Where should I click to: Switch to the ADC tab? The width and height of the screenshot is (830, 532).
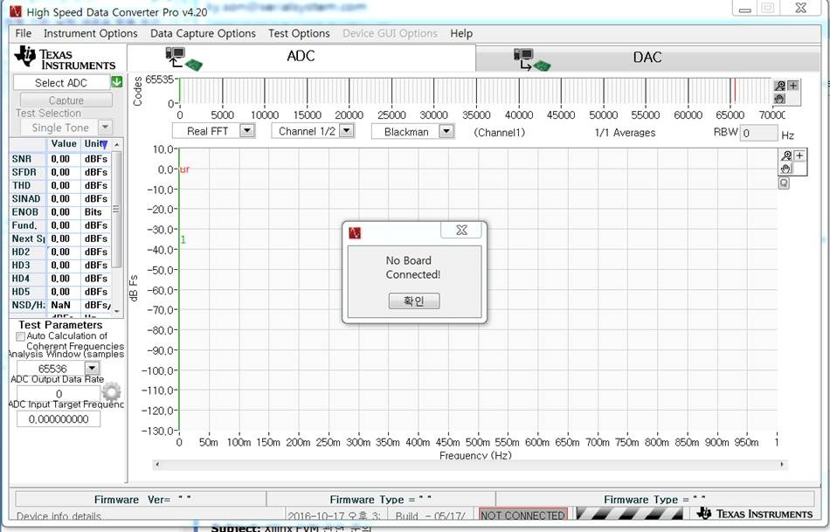point(301,57)
